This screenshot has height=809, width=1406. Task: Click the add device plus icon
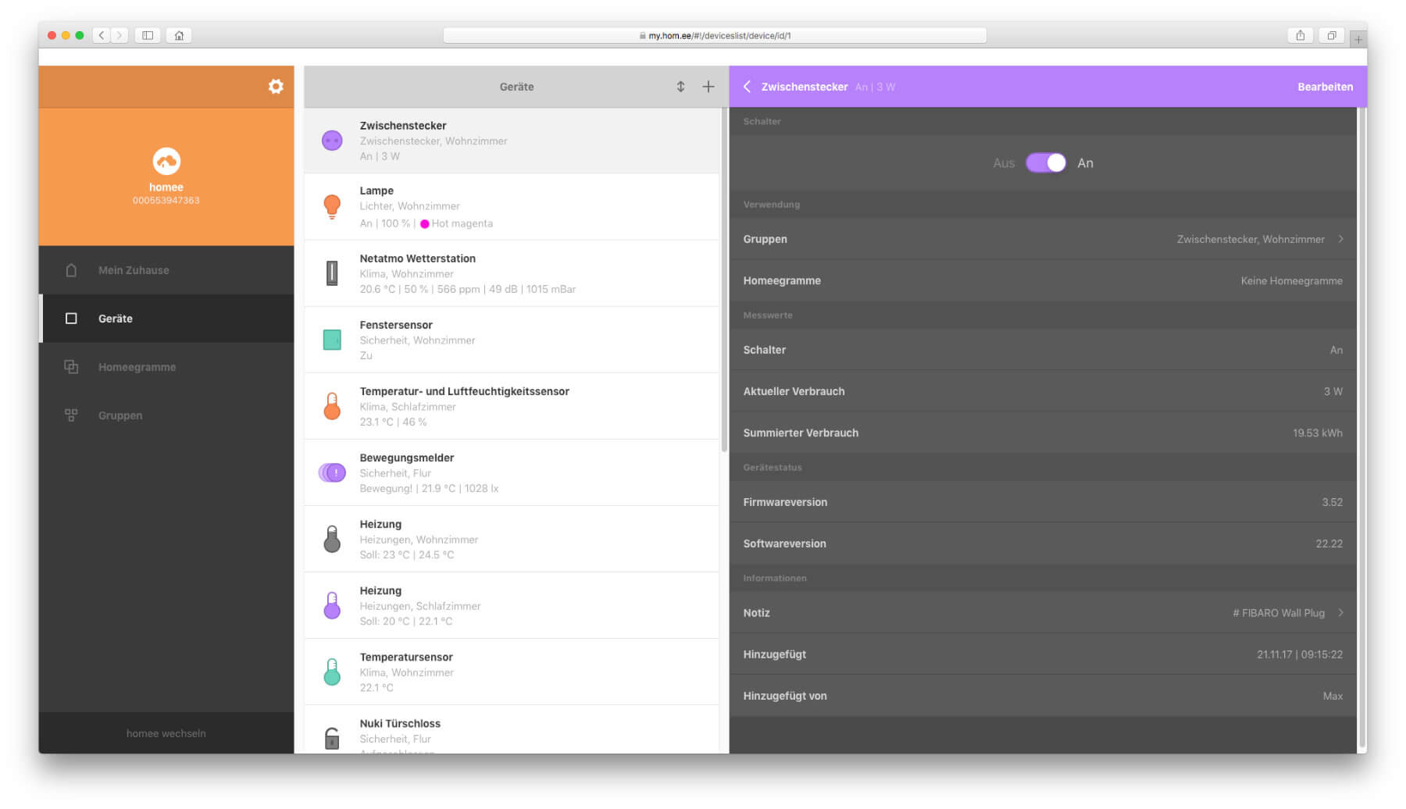708,87
